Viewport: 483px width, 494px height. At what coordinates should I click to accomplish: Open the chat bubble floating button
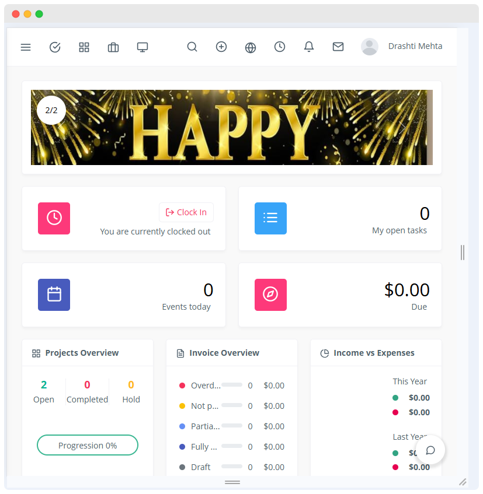[x=430, y=450]
